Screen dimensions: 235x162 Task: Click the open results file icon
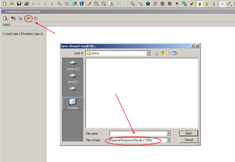(29, 18)
